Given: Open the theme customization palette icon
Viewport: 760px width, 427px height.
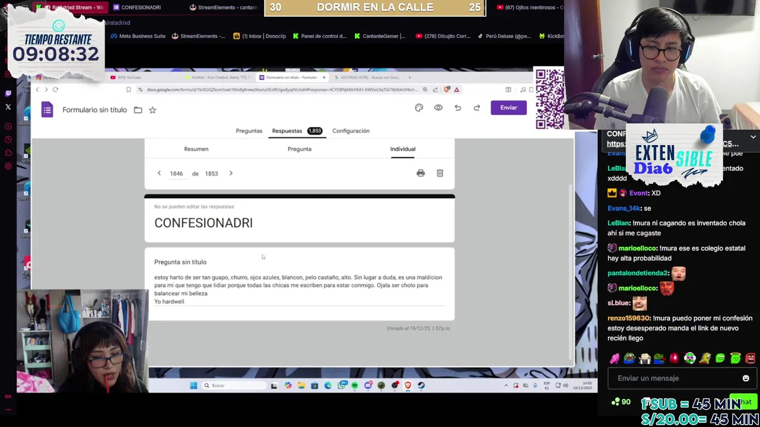Looking at the screenshot, I should coord(419,107).
